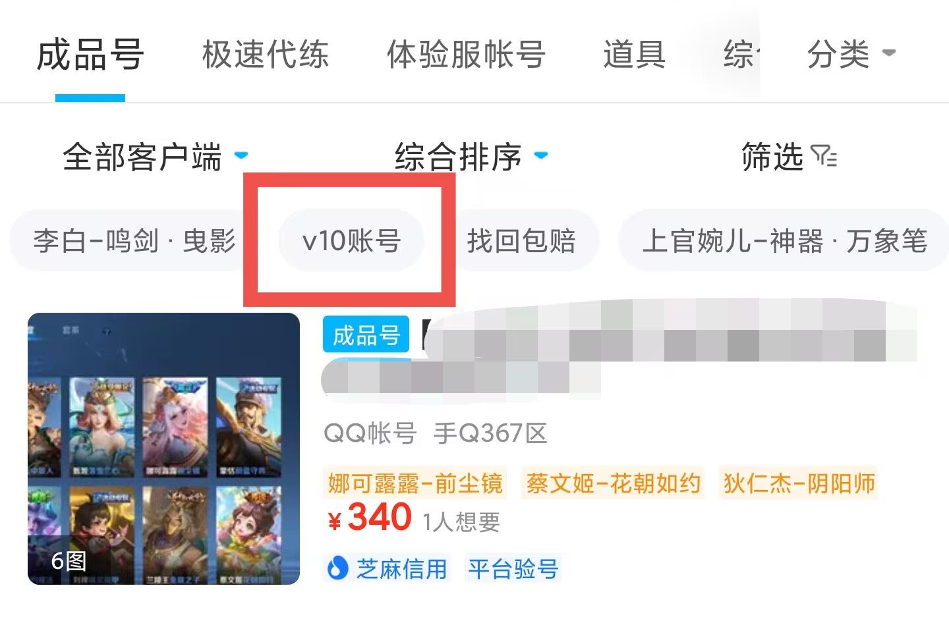The image size is (949, 617).
Task: Select the 李白-鸣剑·曳影 filter chip
Action: click(134, 241)
